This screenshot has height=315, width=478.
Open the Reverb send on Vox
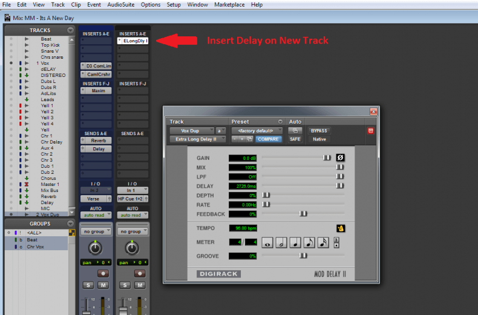click(96, 141)
